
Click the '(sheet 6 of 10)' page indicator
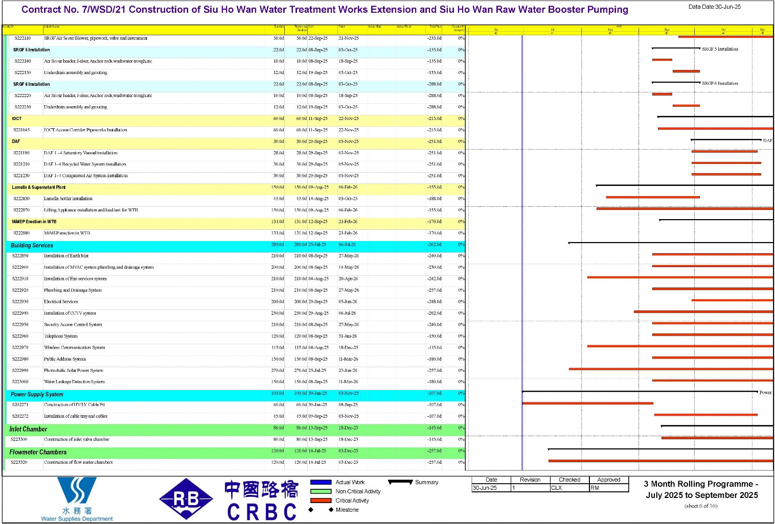pos(701,506)
